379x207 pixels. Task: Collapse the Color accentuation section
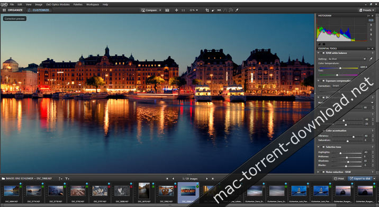pos(319,131)
